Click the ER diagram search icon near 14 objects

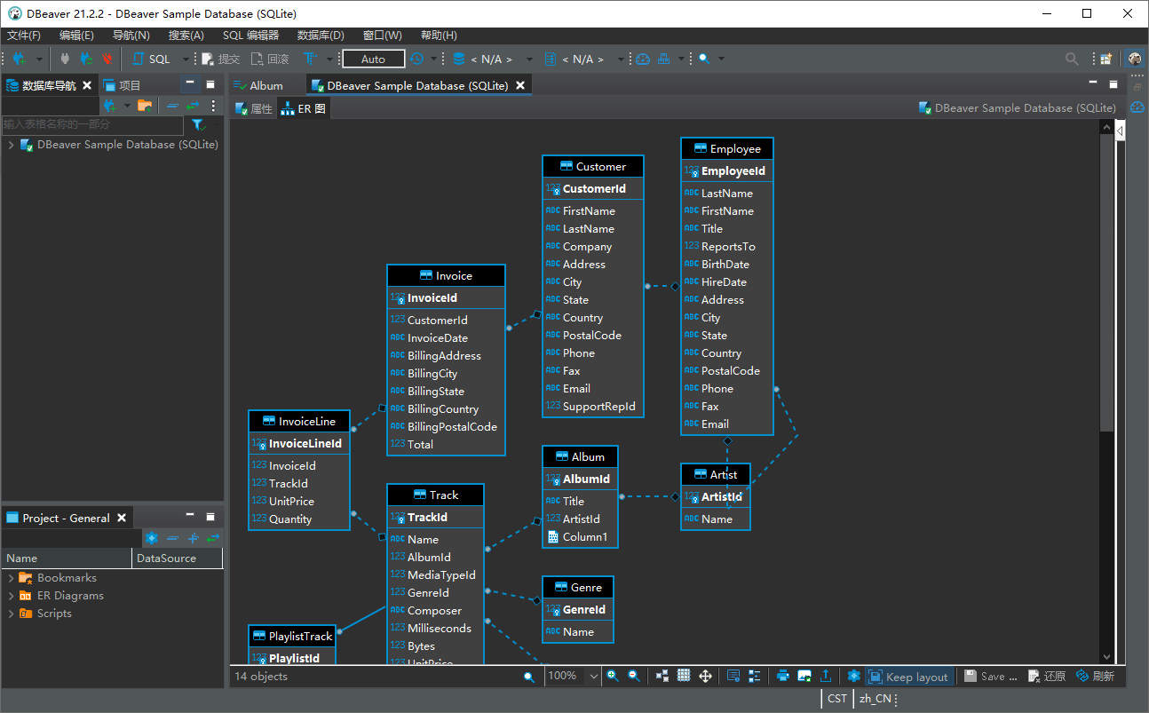528,677
